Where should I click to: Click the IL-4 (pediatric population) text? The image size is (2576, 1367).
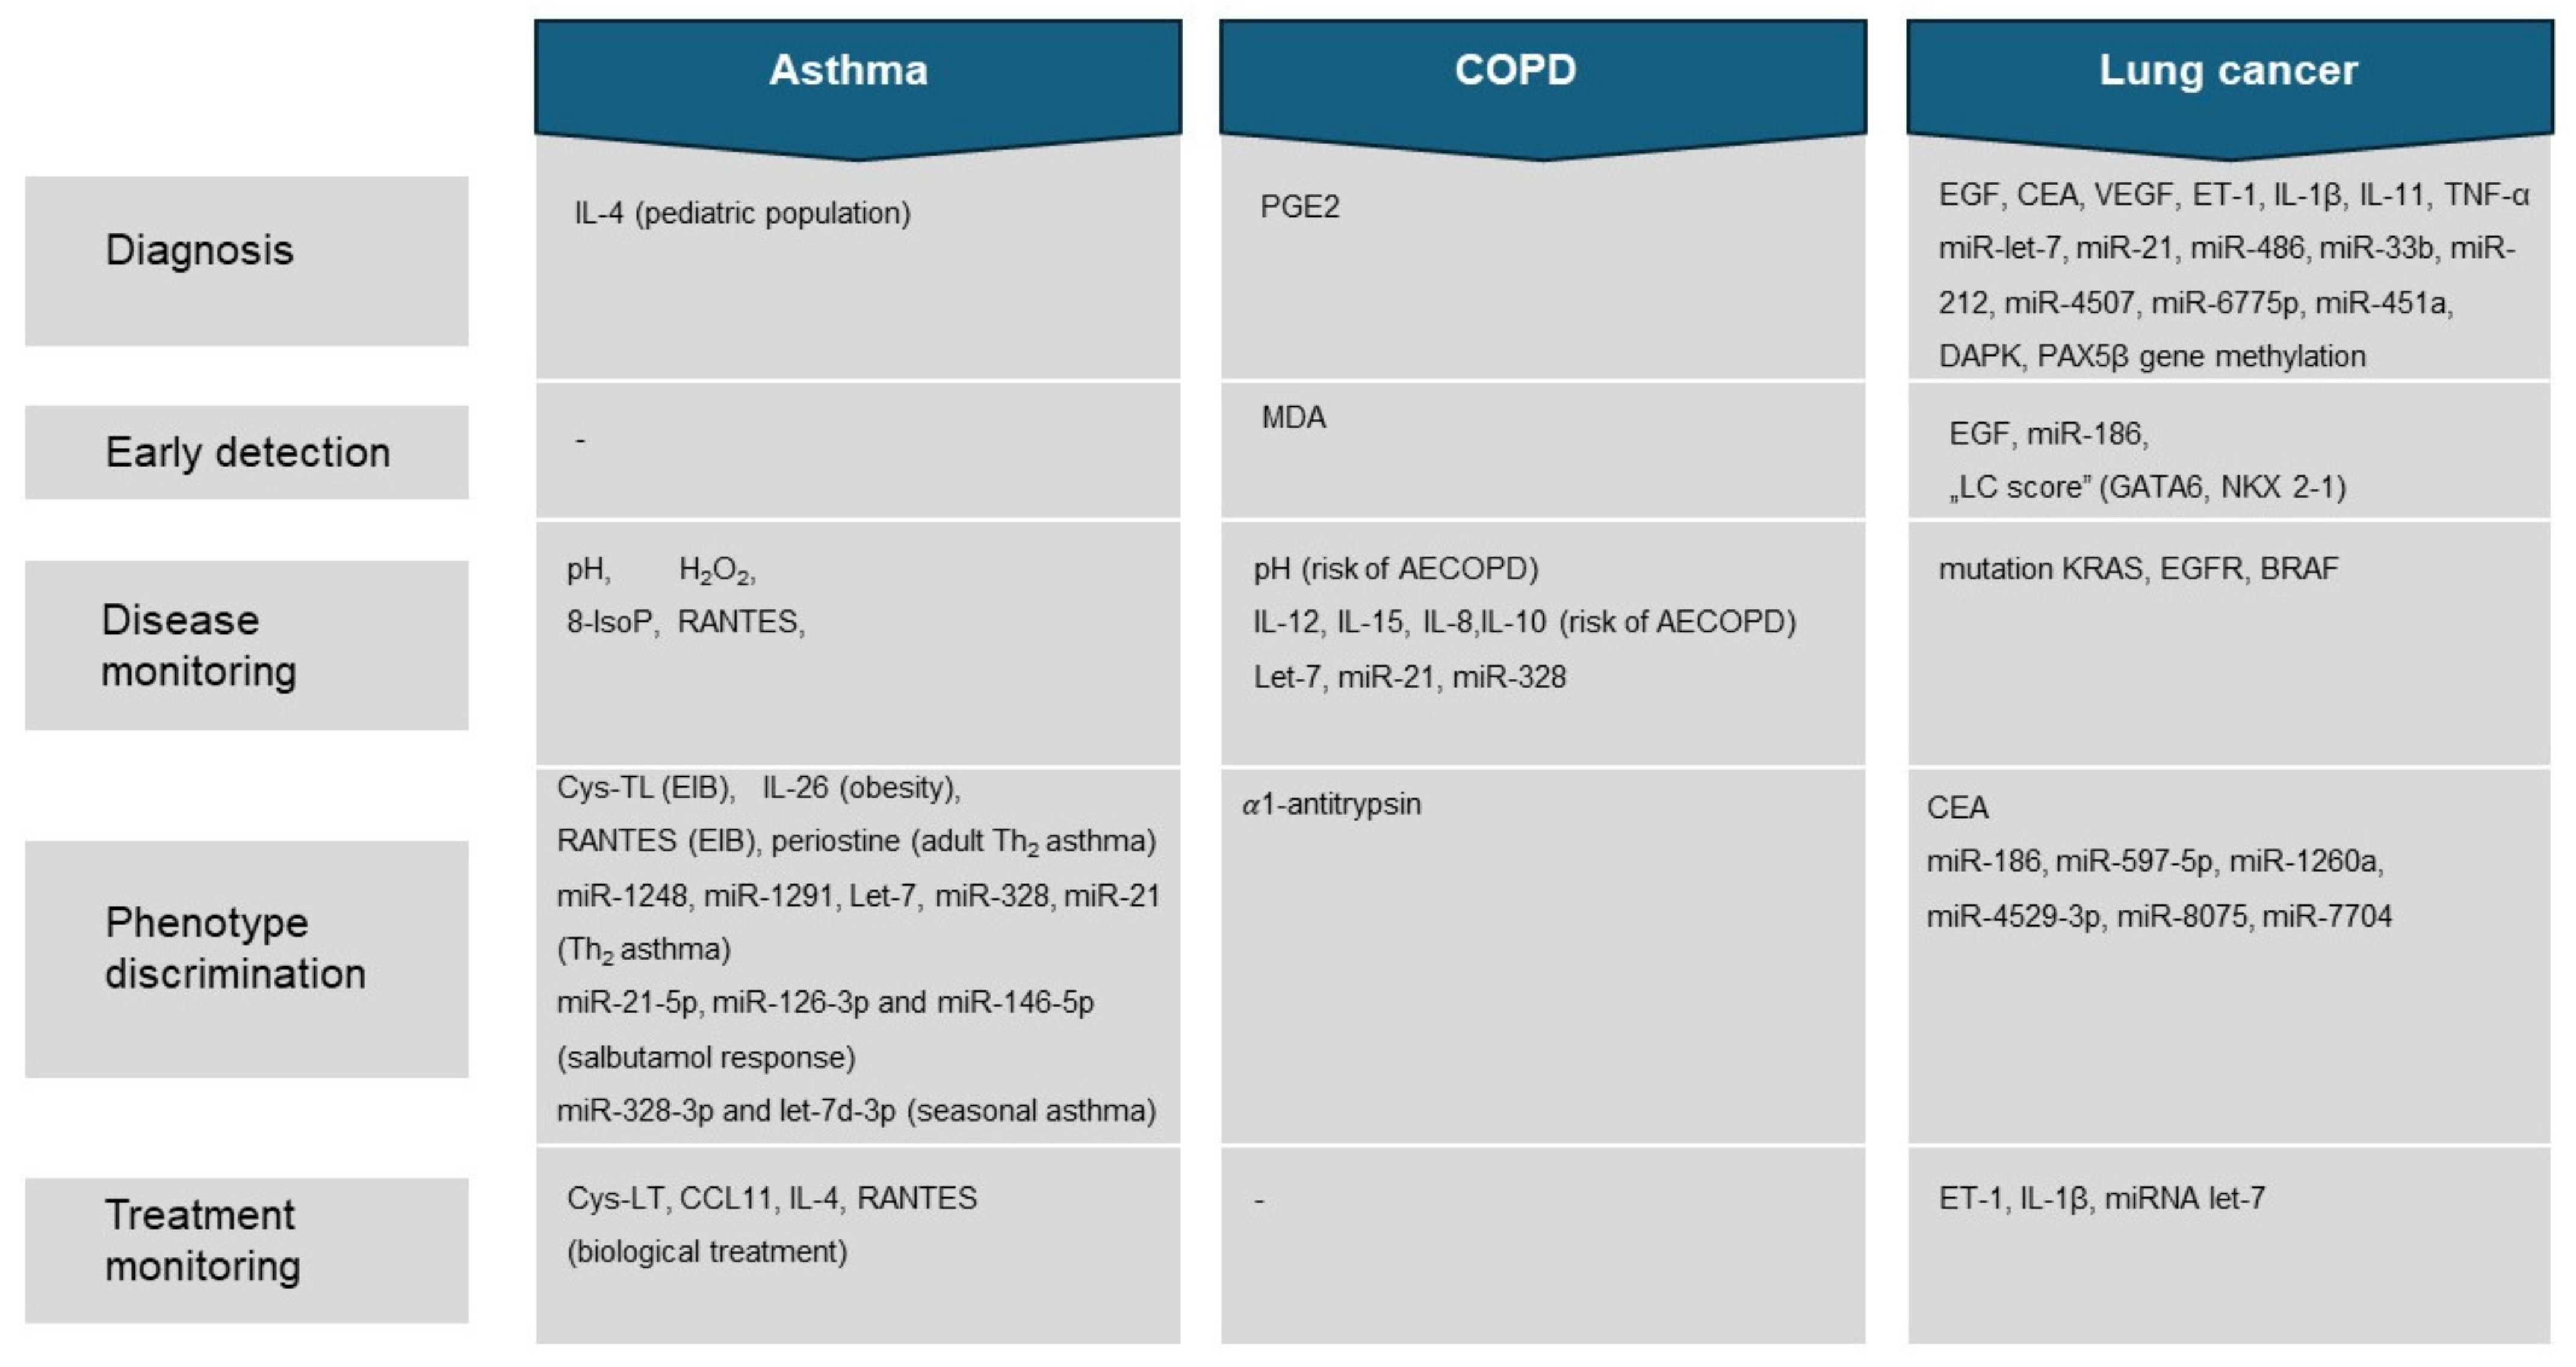(742, 214)
